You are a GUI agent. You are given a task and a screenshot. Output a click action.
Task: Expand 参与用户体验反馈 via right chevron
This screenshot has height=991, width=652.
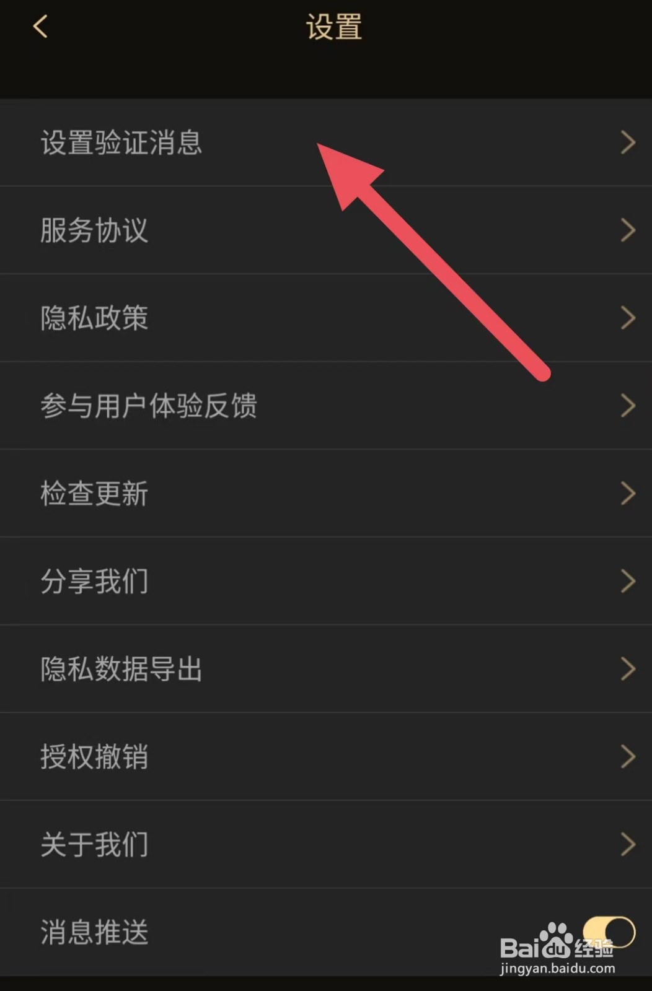628,406
